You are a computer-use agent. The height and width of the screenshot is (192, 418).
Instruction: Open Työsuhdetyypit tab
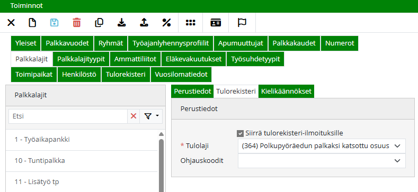coord(255,59)
